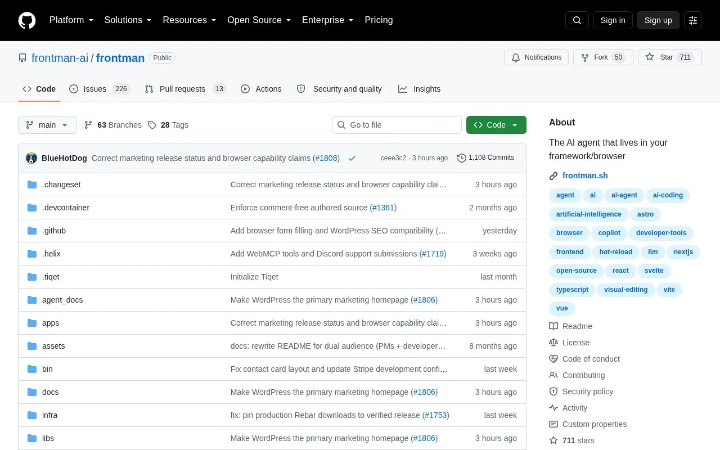Open the main branch selector dropdown
The width and height of the screenshot is (720, 450).
[47, 125]
